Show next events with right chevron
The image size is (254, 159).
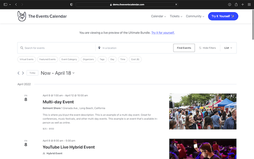(x=23, y=73)
